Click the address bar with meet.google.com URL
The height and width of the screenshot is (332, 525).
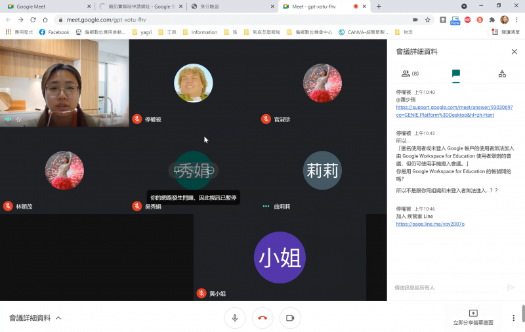(234, 20)
